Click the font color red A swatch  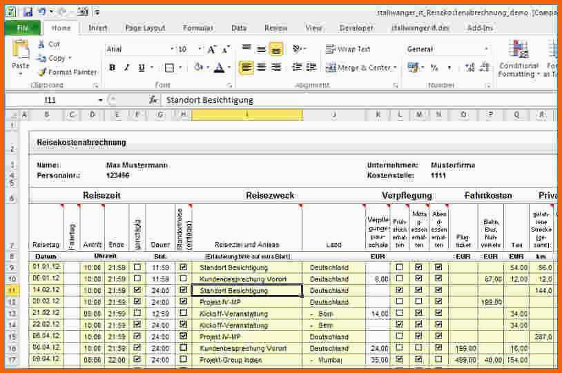tap(219, 68)
